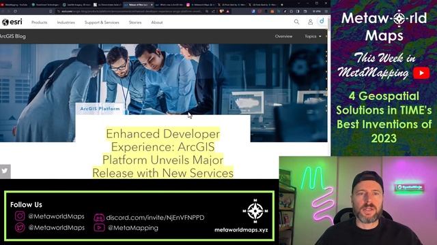The width and height of the screenshot is (437, 245).
Task: Click the Twitter icon beside @MetaworldMaps handle
Action: [x=20, y=228]
